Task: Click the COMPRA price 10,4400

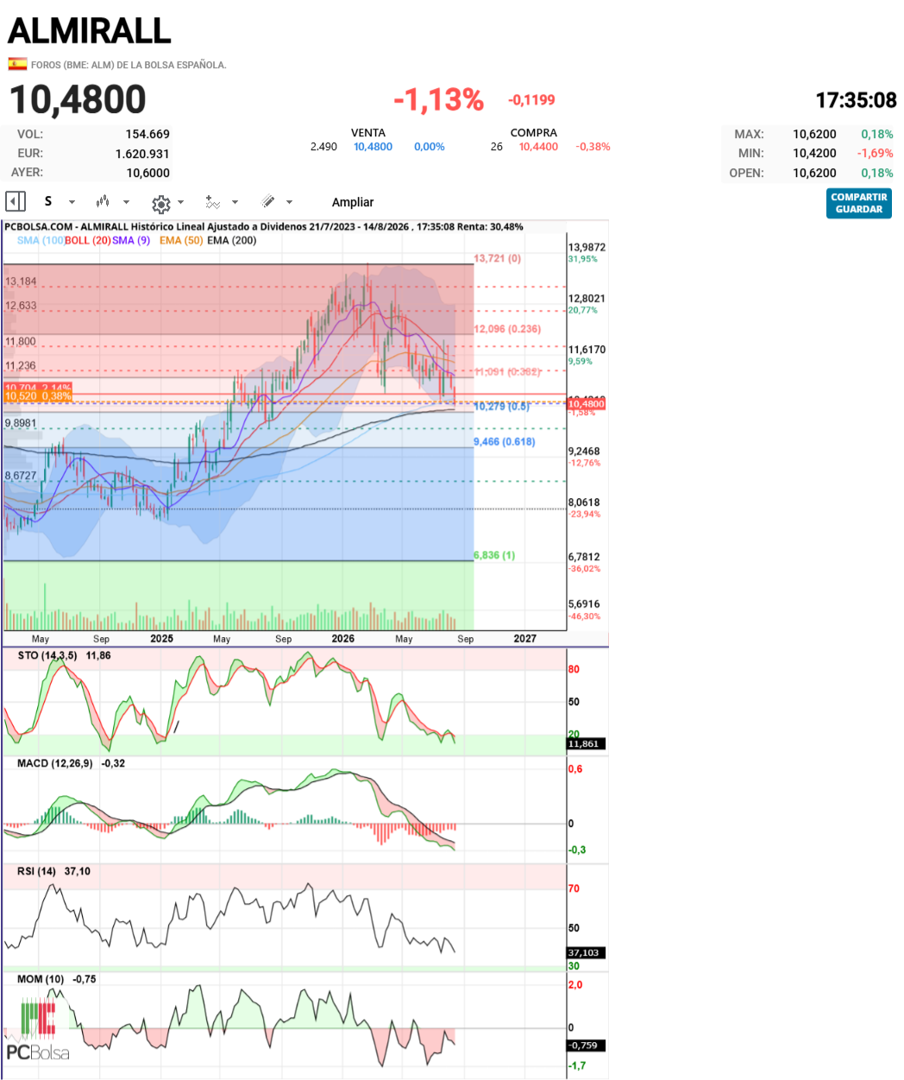Action: (x=538, y=147)
